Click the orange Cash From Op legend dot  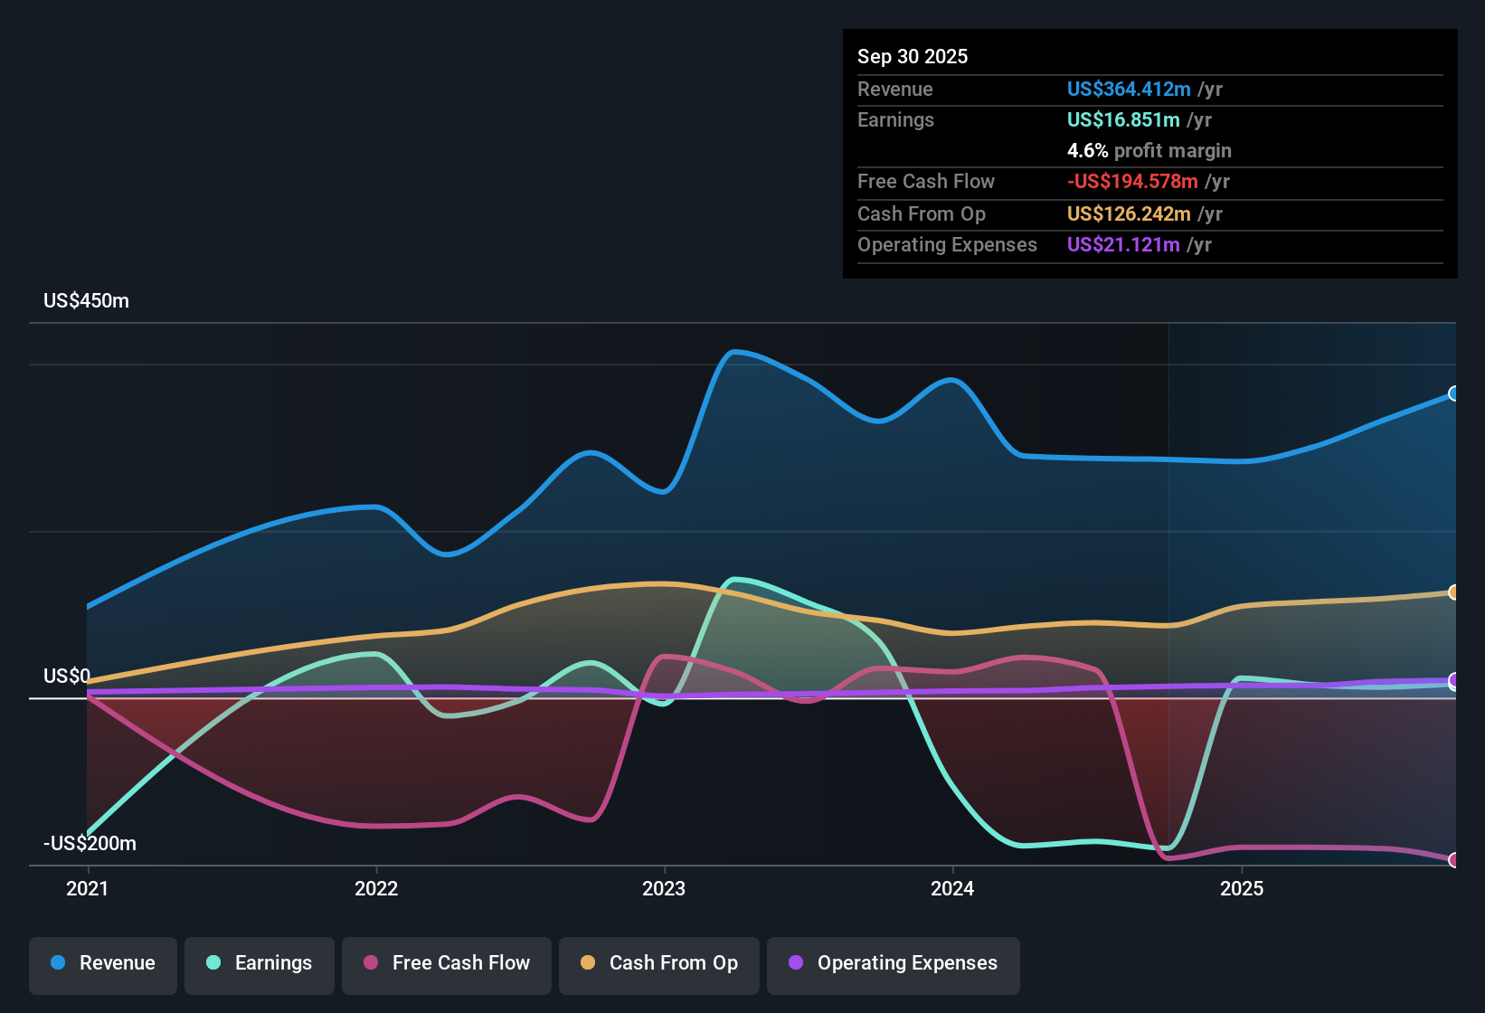point(588,963)
